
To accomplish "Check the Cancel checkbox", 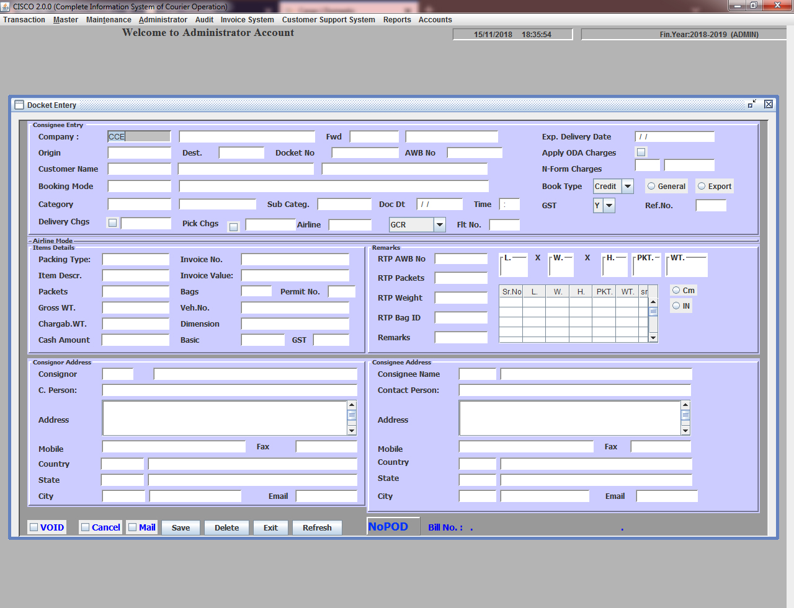I will [86, 527].
